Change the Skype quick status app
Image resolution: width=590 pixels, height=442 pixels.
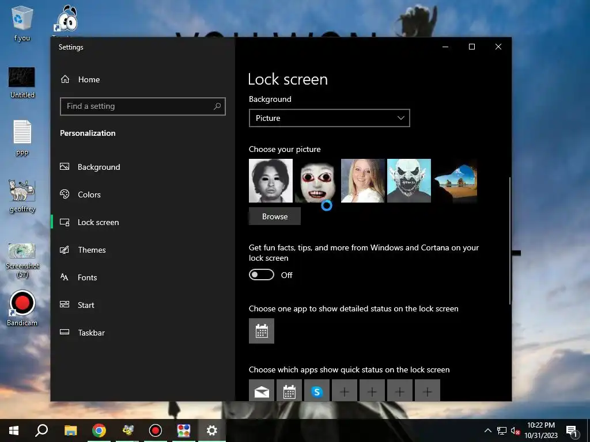point(317,391)
